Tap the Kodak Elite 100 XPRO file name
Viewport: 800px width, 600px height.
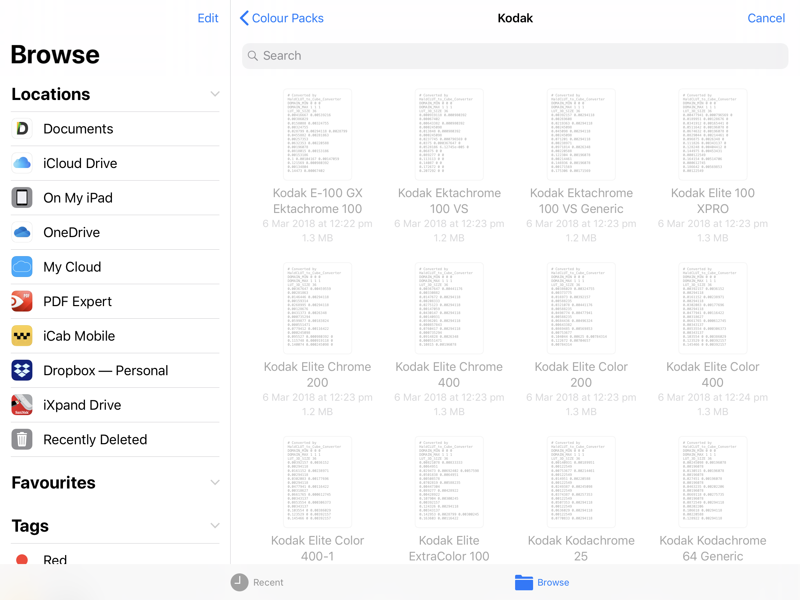[713, 201]
